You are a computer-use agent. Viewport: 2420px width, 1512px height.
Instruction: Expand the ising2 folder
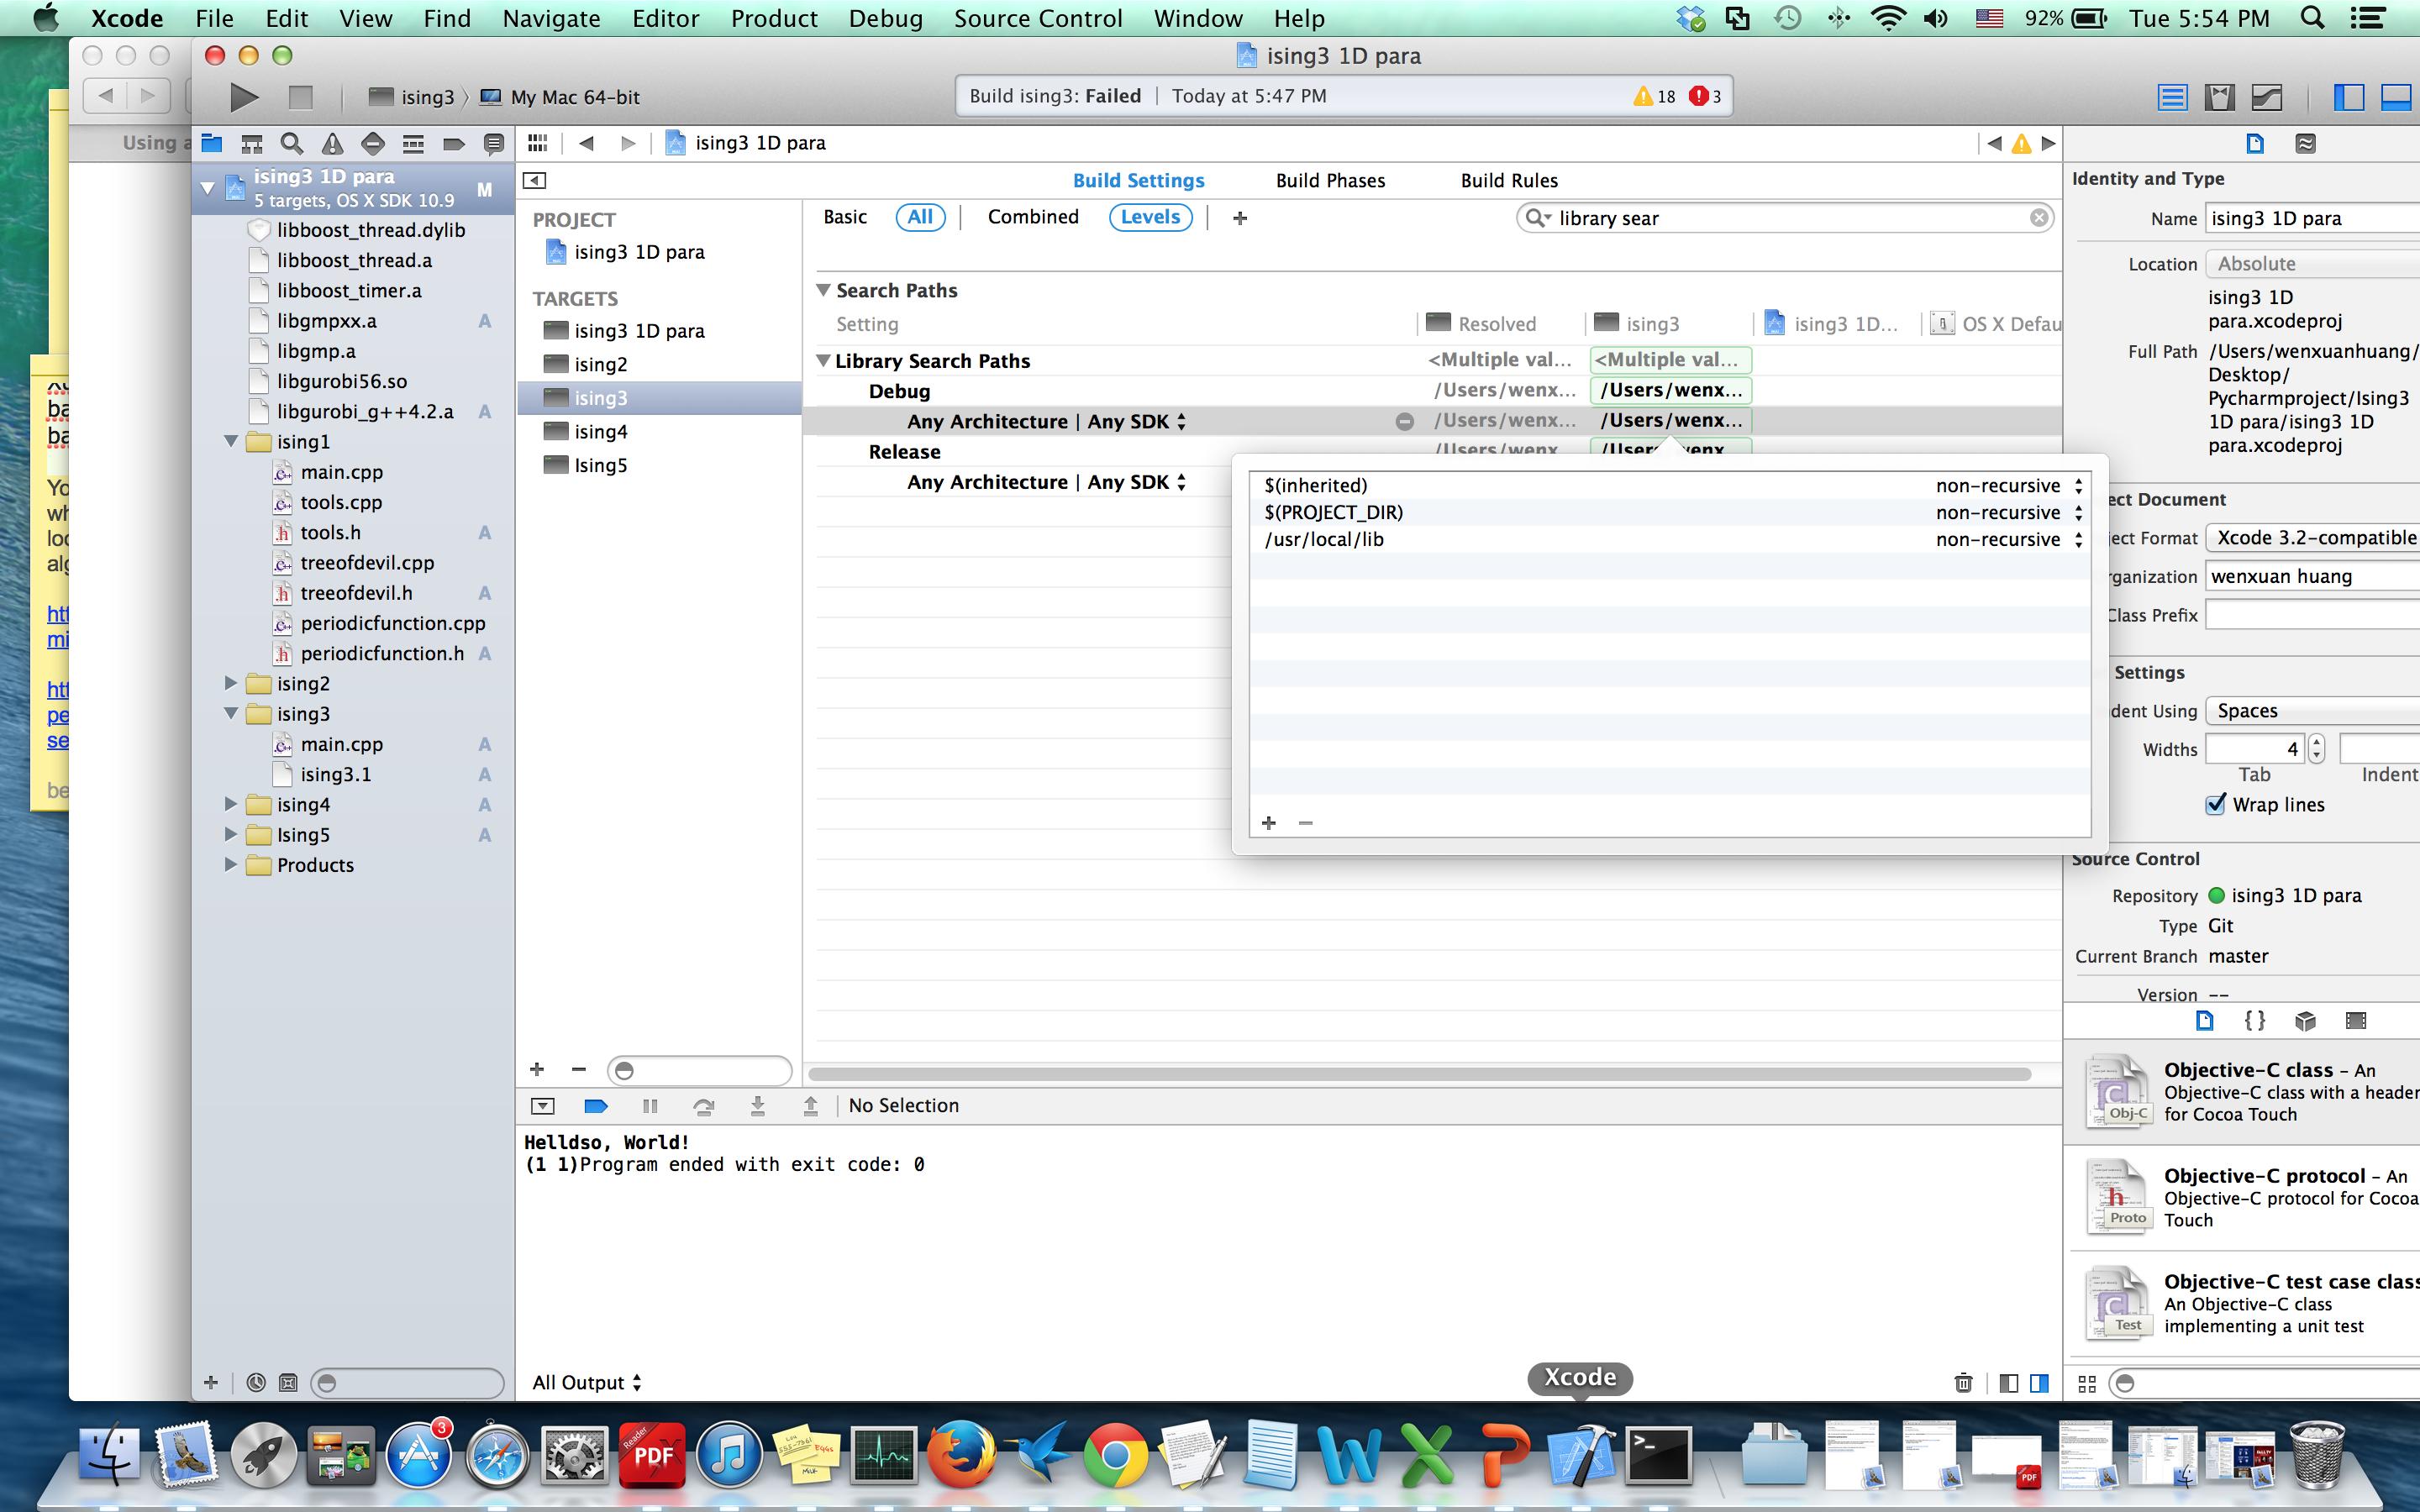pyautogui.click(x=231, y=683)
